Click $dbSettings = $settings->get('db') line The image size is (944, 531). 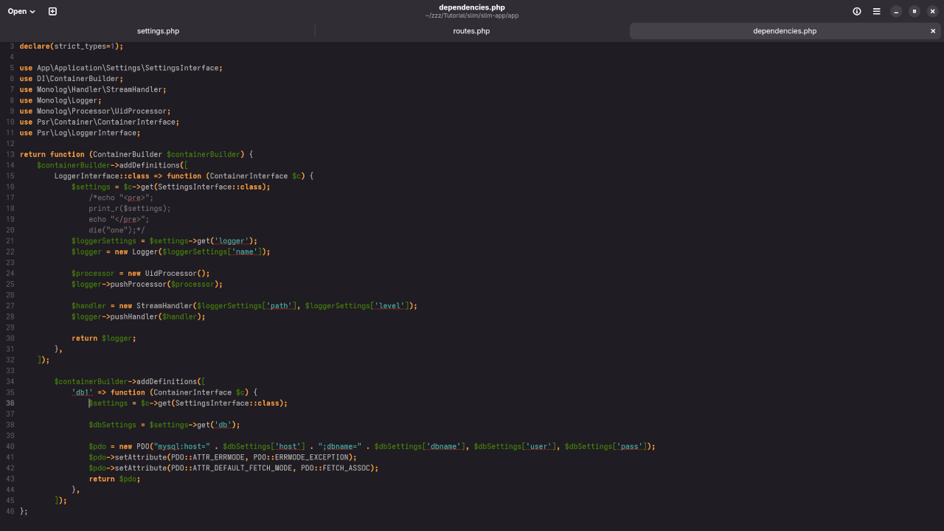[x=164, y=425]
